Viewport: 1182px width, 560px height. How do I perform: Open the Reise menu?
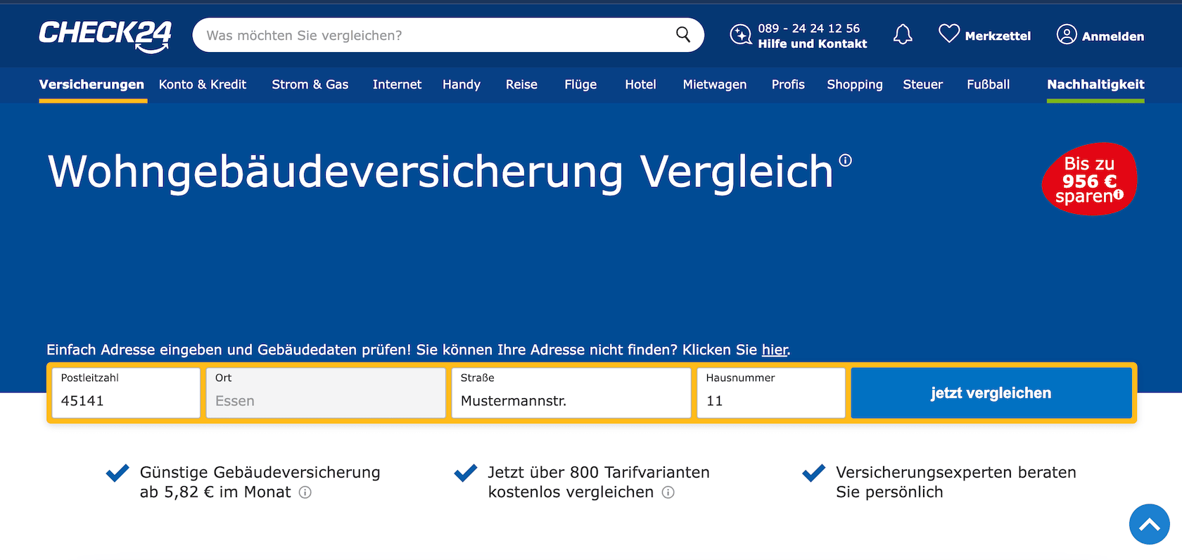tap(521, 84)
